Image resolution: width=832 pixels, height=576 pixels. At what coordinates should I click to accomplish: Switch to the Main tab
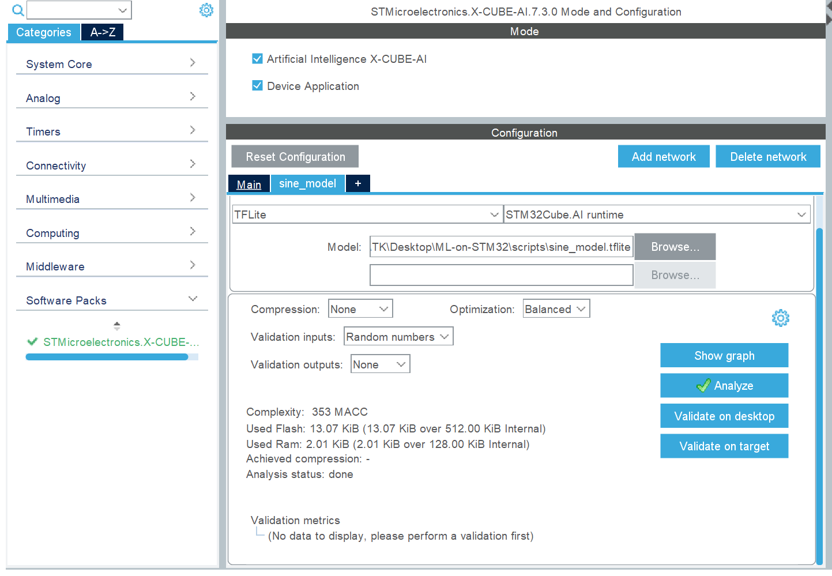coord(249,185)
